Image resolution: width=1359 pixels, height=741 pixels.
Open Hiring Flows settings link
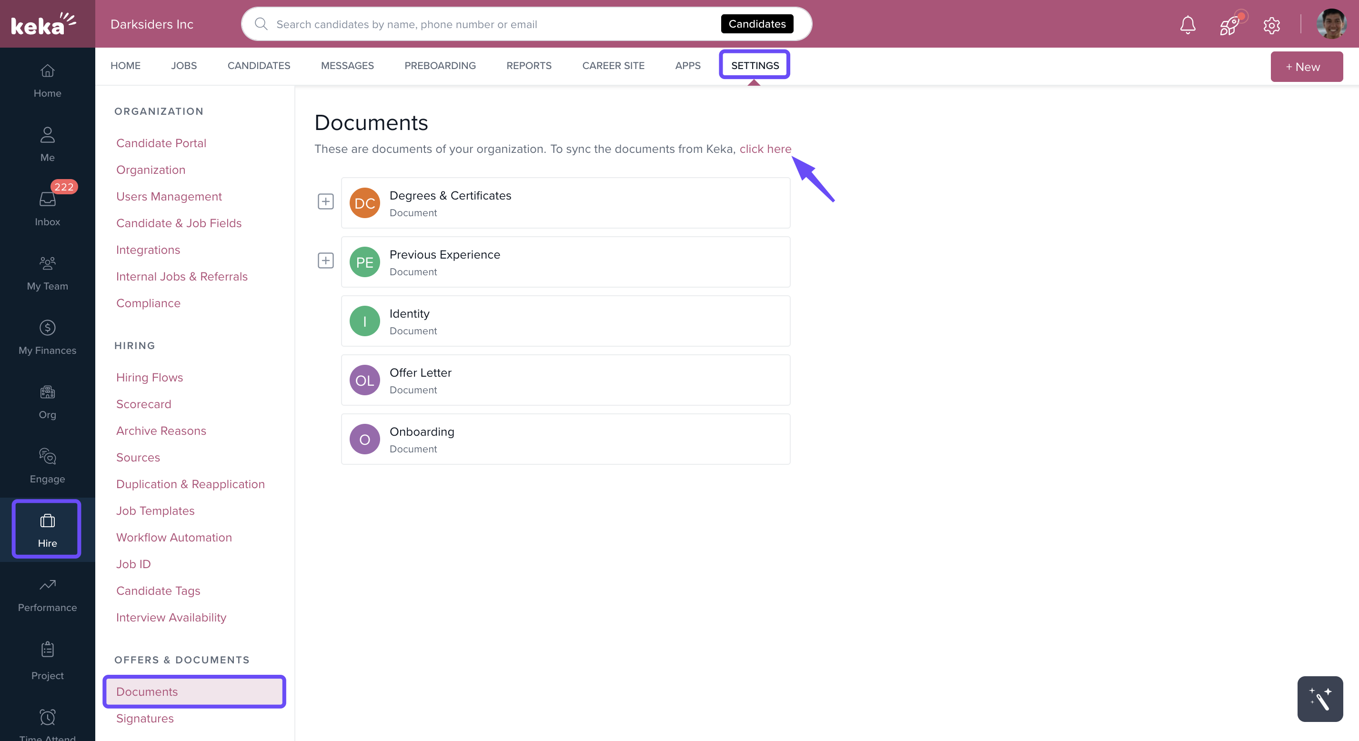coord(149,377)
